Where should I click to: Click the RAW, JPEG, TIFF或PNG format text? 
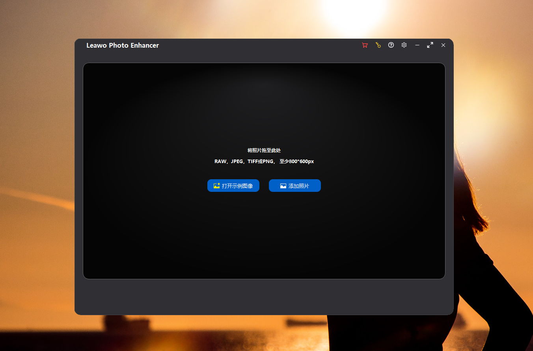[264, 162]
